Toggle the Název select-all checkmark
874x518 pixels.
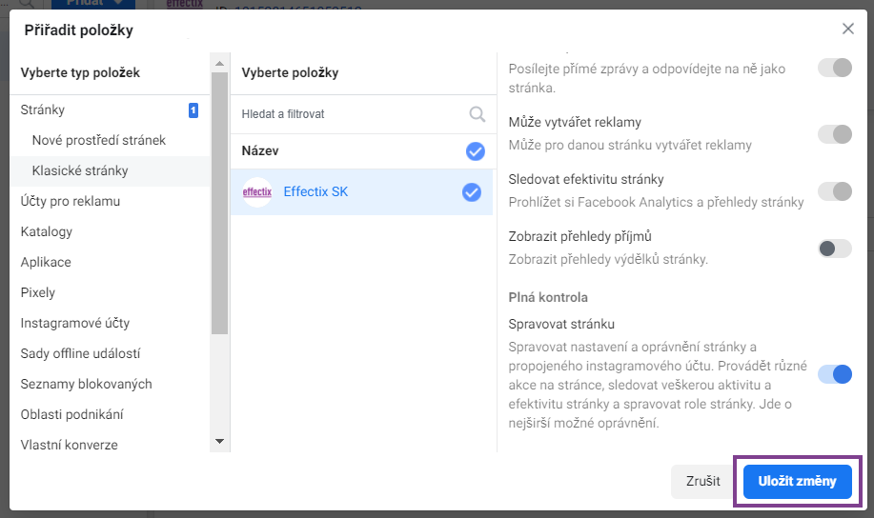[475, 151]
